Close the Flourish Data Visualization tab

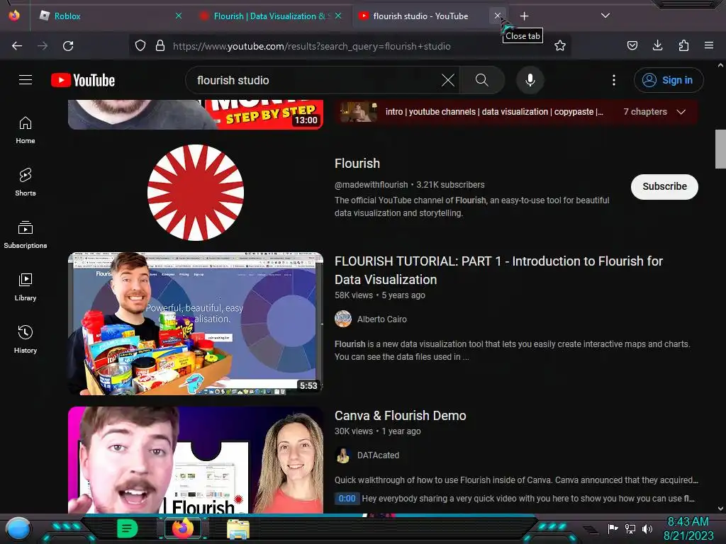338,16
